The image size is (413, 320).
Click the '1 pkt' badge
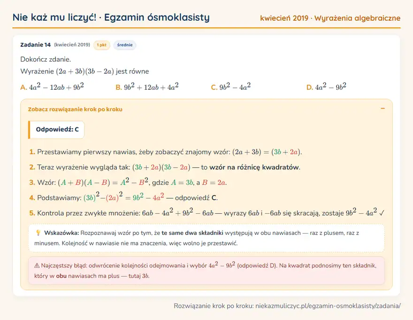click(x=102, y=45)
